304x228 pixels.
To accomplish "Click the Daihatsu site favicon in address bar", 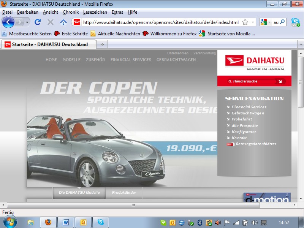I will (77, 22).
